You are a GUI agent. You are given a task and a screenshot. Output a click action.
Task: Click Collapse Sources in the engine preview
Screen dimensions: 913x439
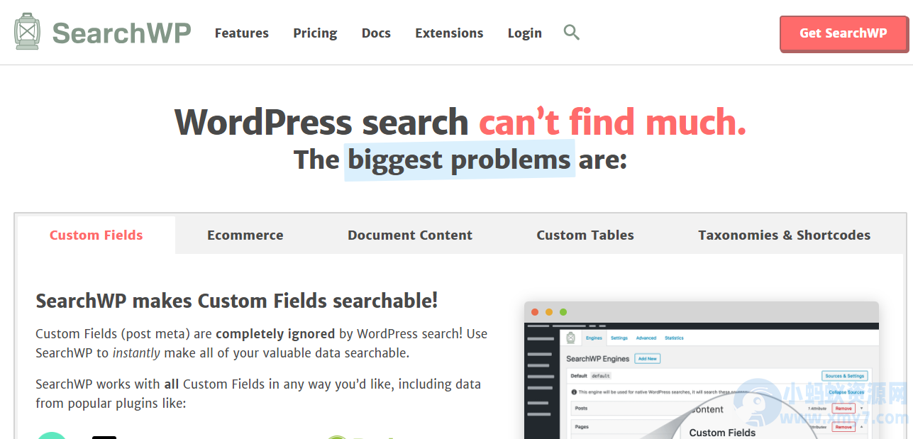(x=846, y=392)
